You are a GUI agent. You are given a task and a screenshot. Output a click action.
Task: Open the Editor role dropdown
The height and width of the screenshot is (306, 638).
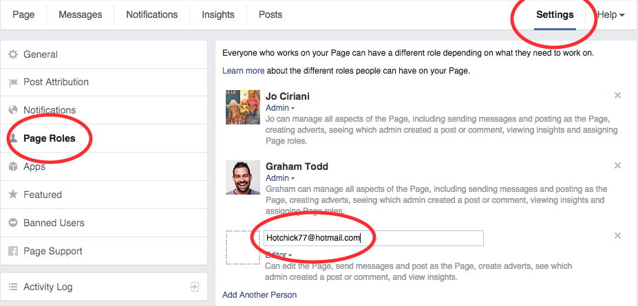pyautogui.click(x=279, y=255)
